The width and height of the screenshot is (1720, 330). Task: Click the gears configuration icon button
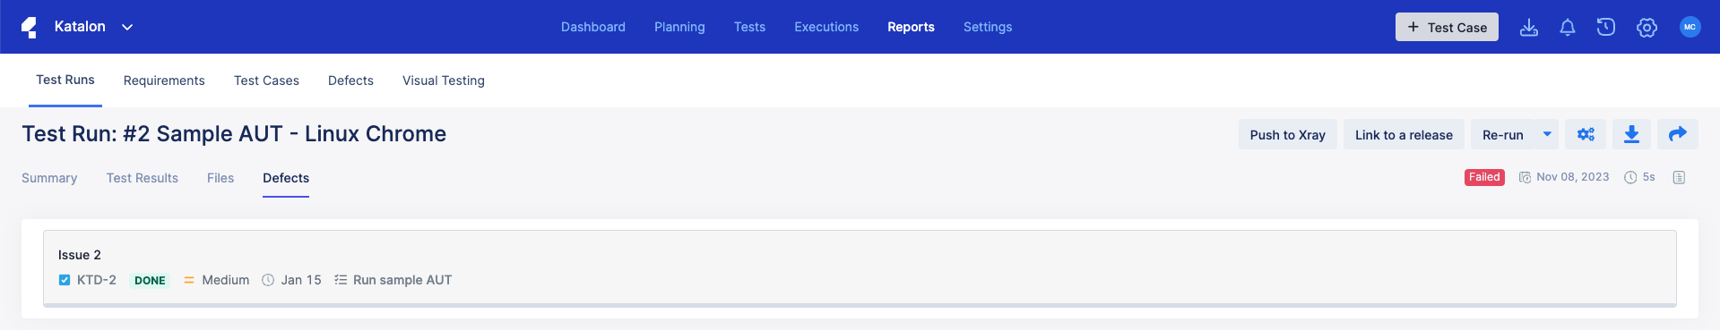(1586, 134)
